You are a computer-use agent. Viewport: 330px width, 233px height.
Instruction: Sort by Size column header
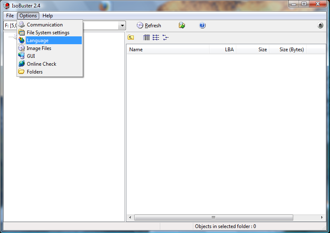[x=252, y=50]
